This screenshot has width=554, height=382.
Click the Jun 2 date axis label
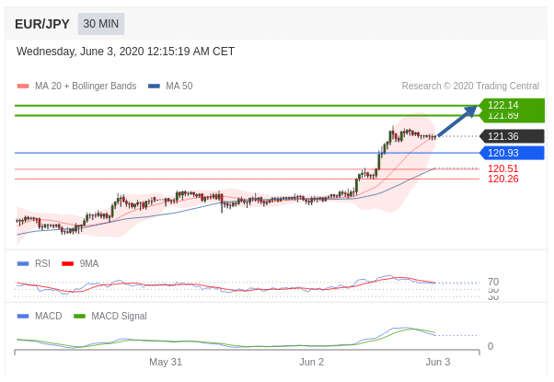pos(311,362)
